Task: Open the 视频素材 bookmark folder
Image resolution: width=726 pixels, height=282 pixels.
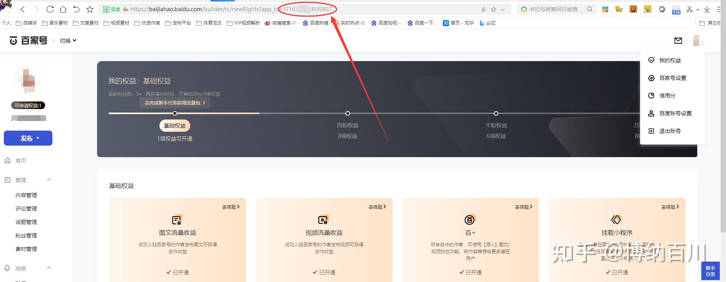Action: click(x=116, y=23)
